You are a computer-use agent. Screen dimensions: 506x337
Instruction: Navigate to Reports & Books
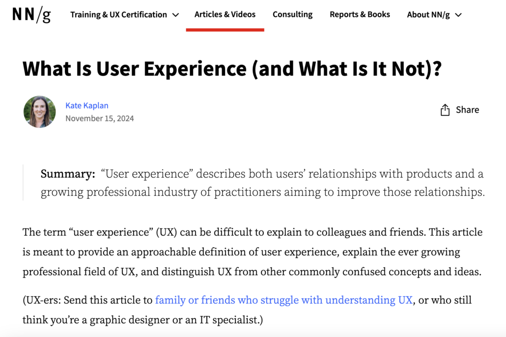[x=360, y=14]
